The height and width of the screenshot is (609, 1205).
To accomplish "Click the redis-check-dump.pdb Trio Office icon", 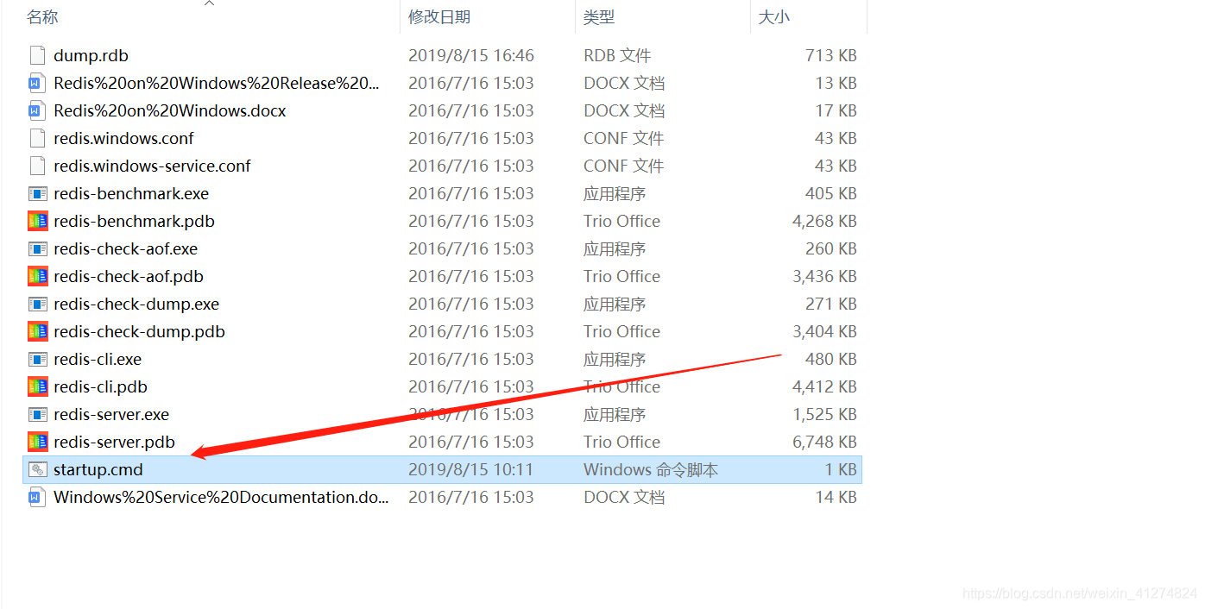I will click(x=37, y=332).
